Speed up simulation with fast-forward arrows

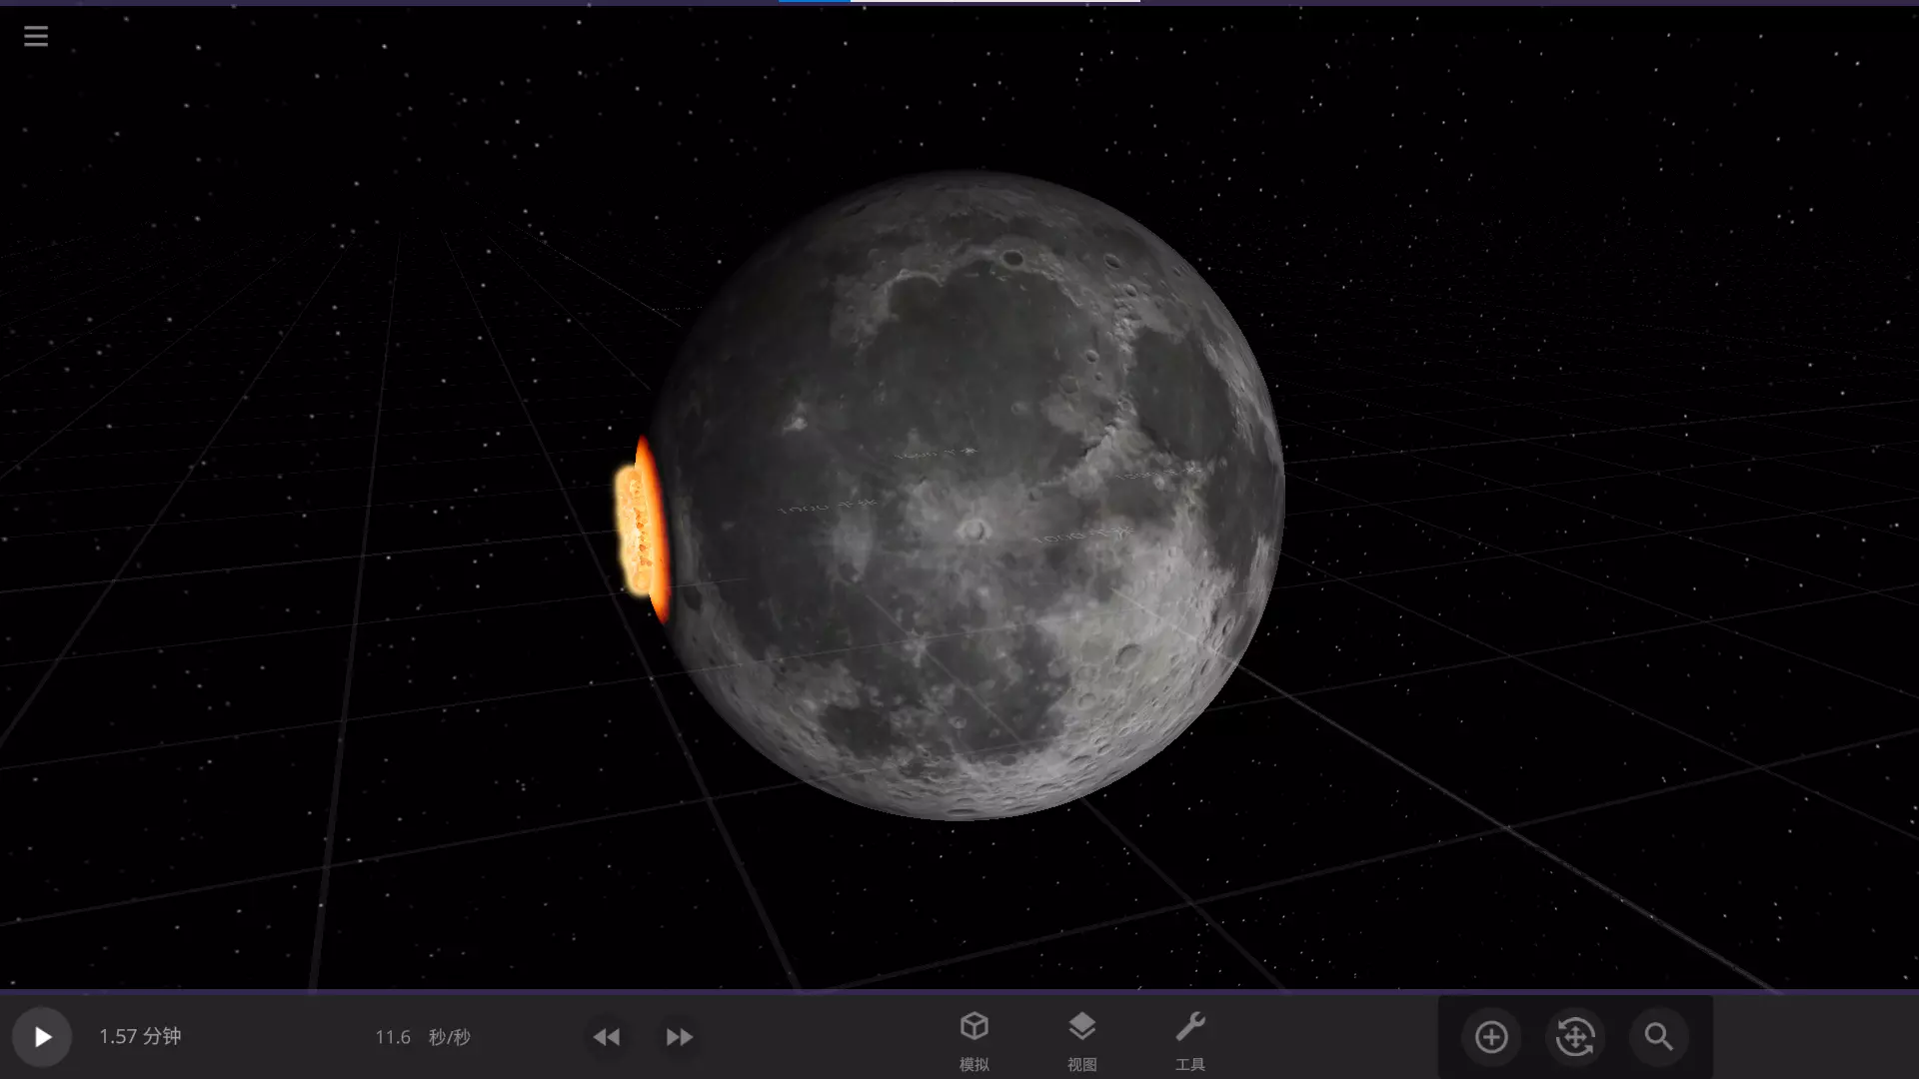679,1037
